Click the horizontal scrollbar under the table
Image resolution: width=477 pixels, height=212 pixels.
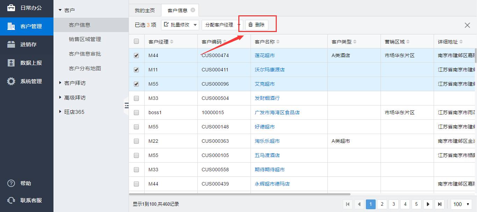coord(240,194)
